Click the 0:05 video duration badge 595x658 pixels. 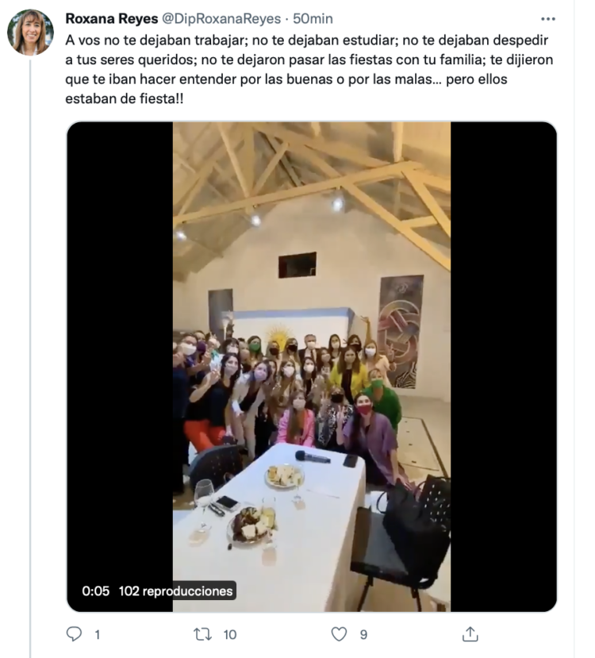pos(96,591)
